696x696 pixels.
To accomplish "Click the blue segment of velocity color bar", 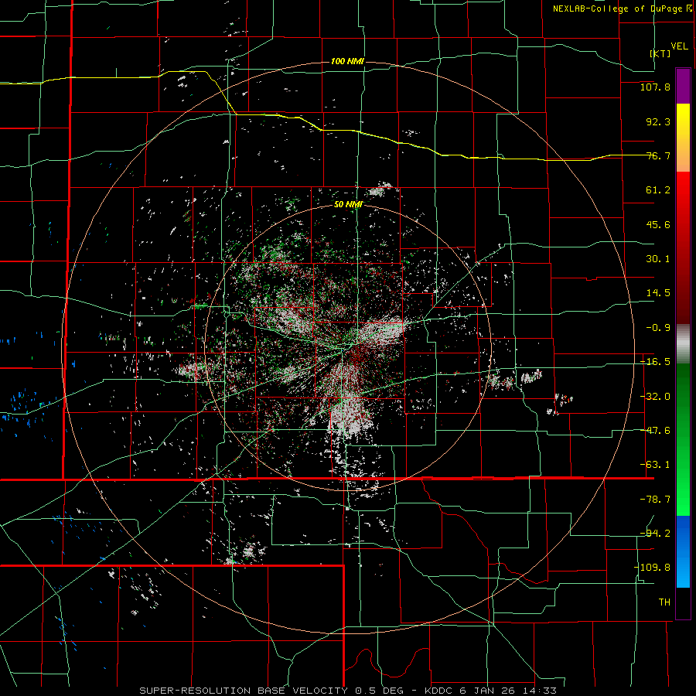I will pos(683,551).
